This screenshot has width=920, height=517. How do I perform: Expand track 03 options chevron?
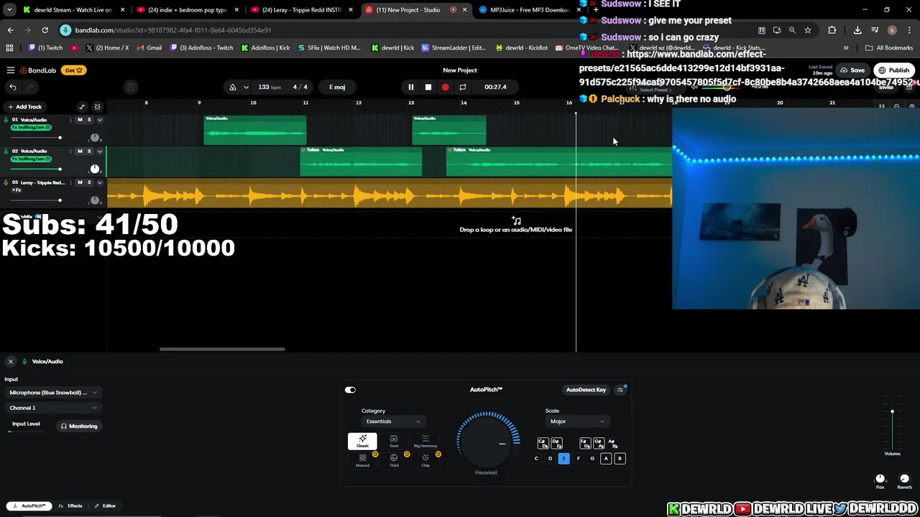100,182
